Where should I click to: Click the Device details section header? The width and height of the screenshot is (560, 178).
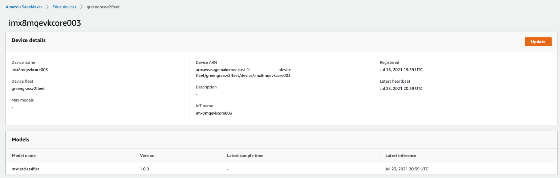[29, 40]
